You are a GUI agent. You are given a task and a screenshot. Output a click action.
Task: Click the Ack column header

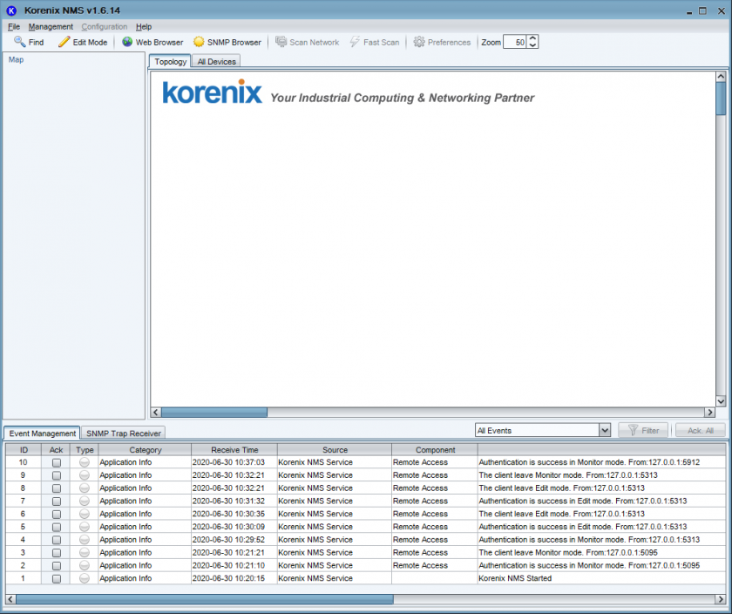tap(56, 449)
